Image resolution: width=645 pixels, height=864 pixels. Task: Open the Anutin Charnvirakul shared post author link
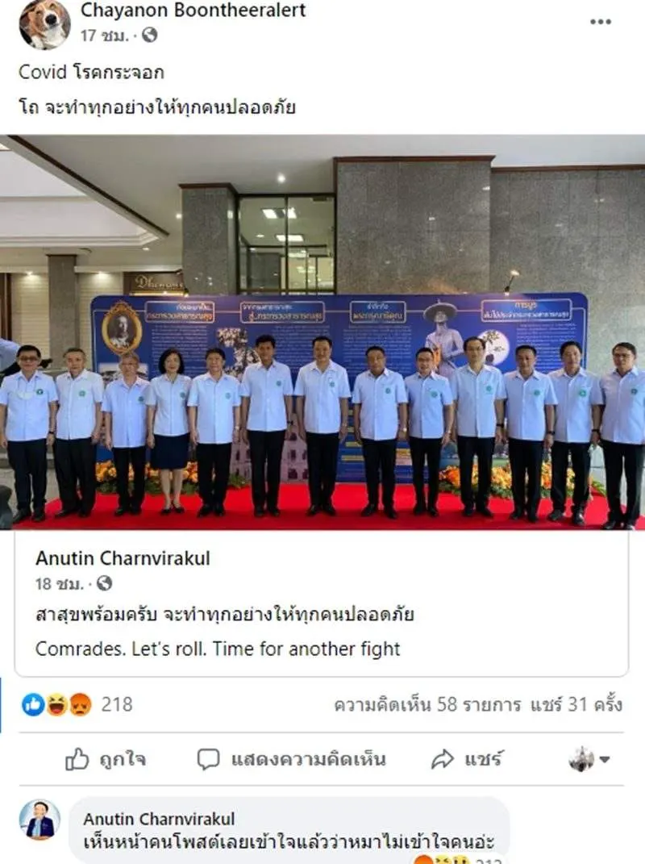click(123, 558)
